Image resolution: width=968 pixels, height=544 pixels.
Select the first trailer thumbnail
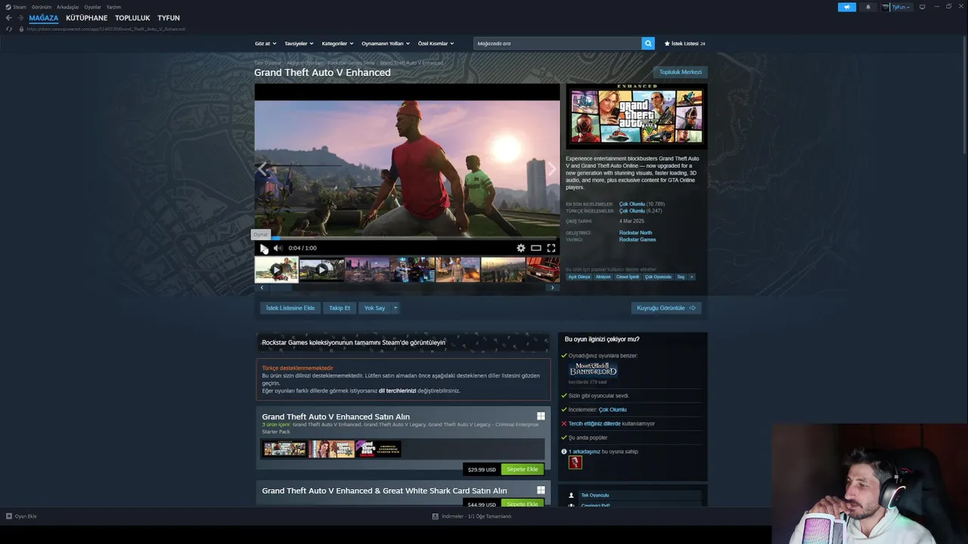click(276, 270)
